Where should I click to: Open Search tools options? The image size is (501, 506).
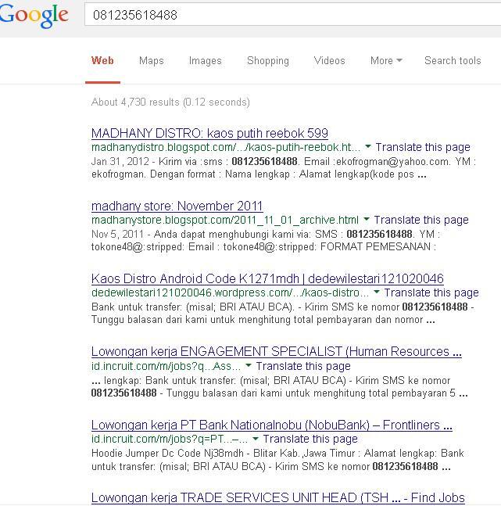point(453,60)
